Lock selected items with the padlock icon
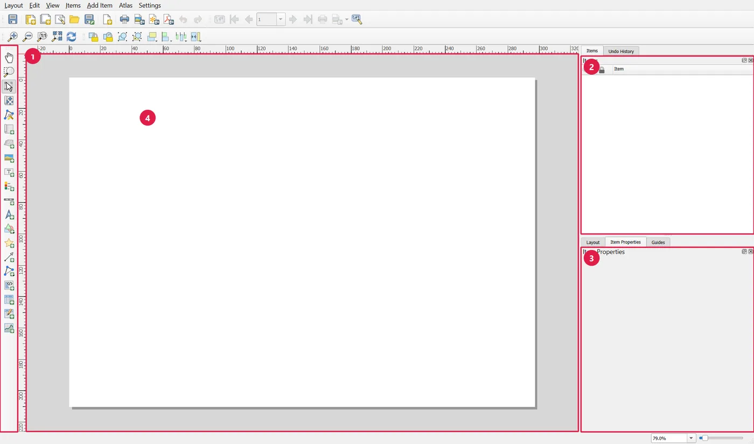 [93, 37]
